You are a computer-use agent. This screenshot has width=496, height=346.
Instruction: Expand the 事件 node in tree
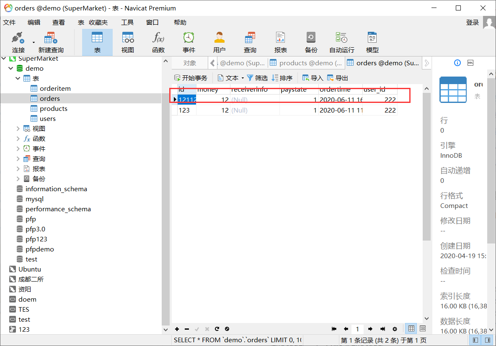(x=18, y=149)
